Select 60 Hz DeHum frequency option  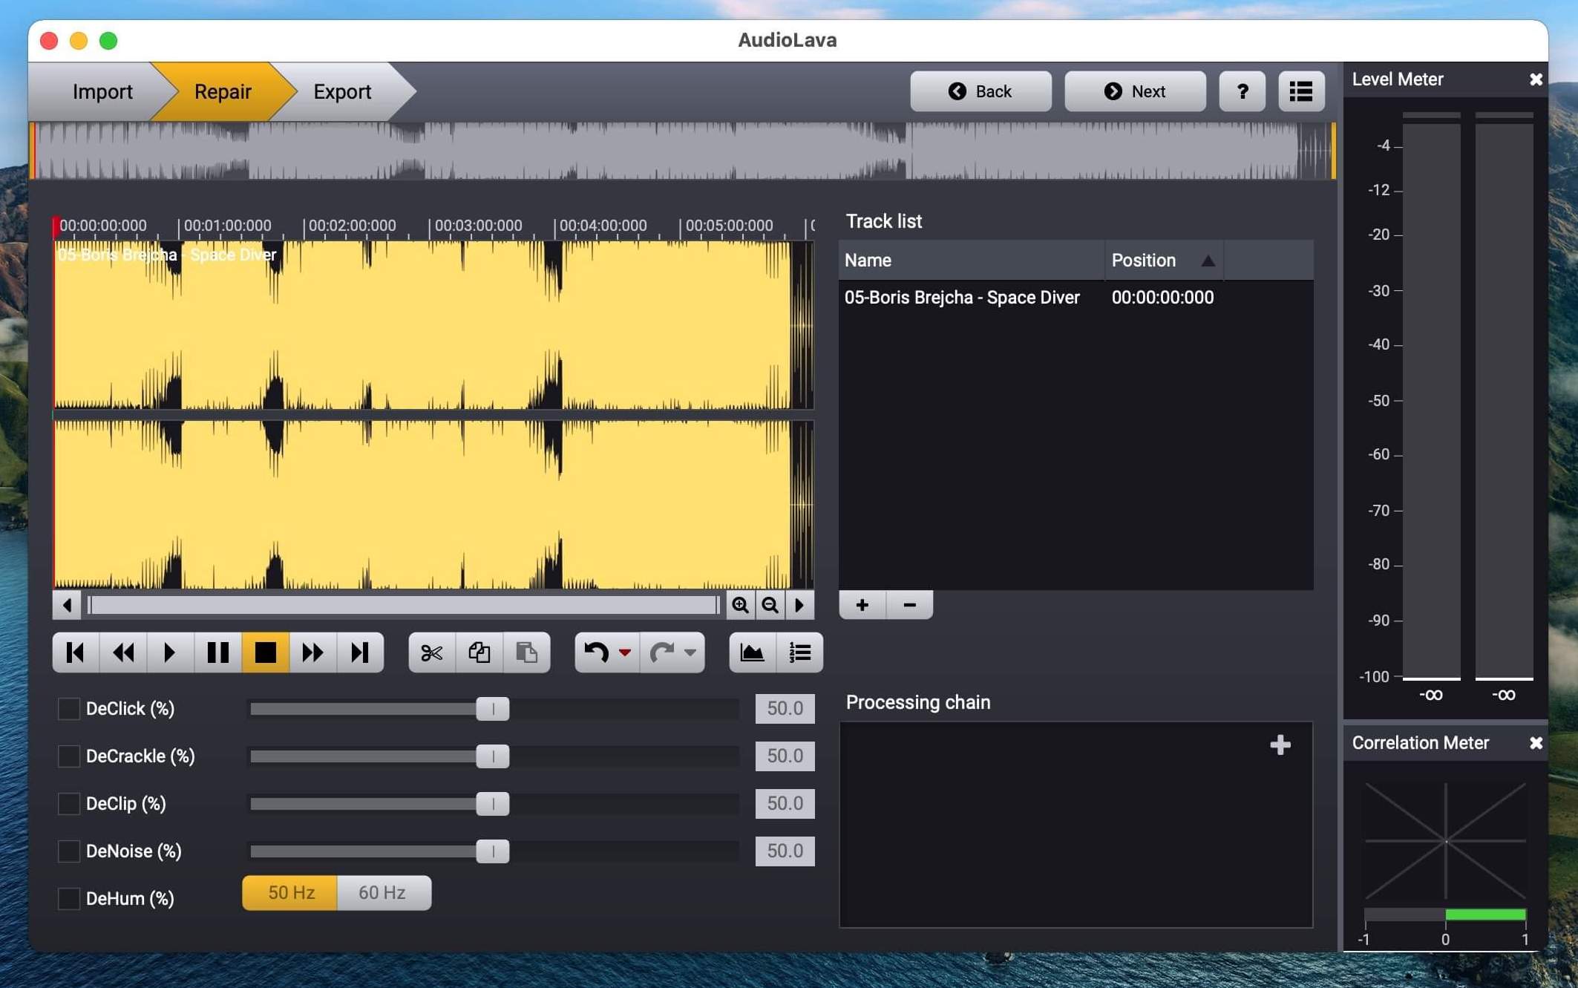[x=384, y=892]
